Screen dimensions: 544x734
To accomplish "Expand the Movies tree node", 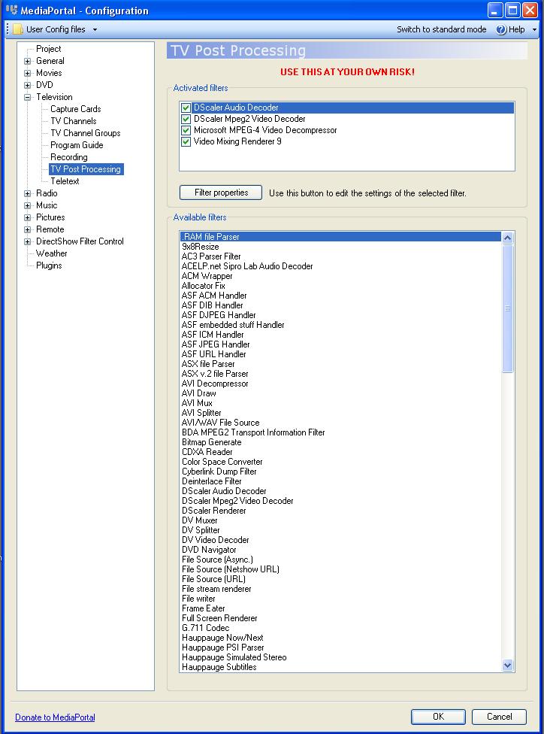I will click(x=28, y=73).
